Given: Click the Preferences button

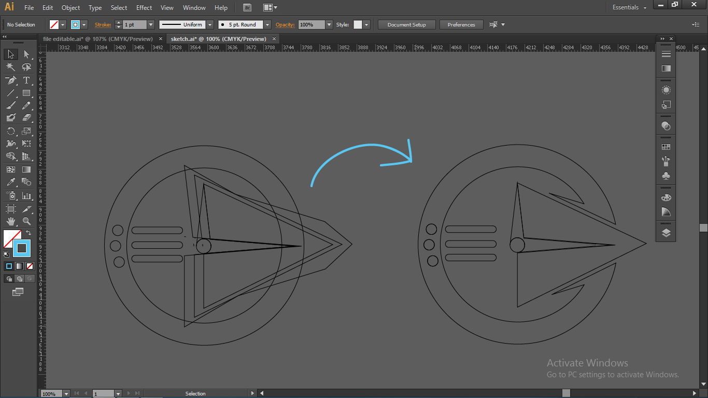Looking at the screenshot, I should pos(461,24).
